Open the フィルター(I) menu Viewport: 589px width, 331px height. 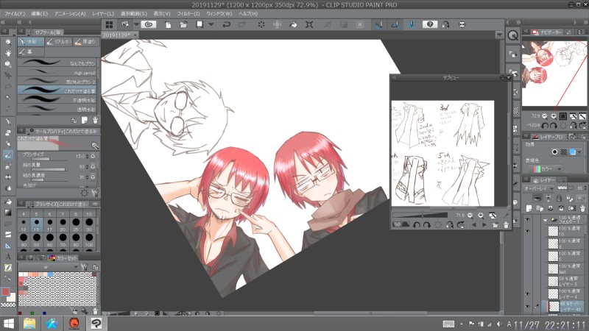[x=188, y=13]
